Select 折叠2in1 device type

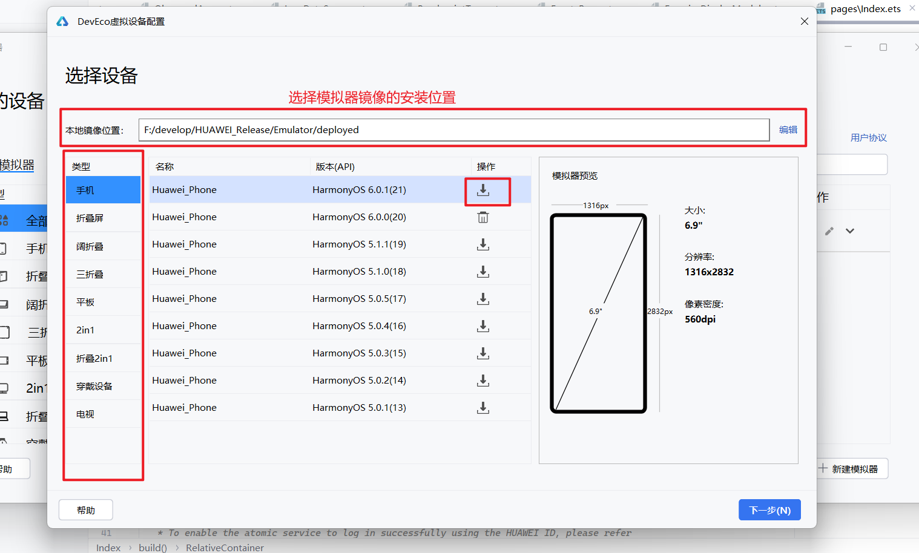[x=103, y=358]
